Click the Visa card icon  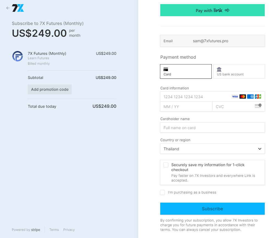point(235,97)
